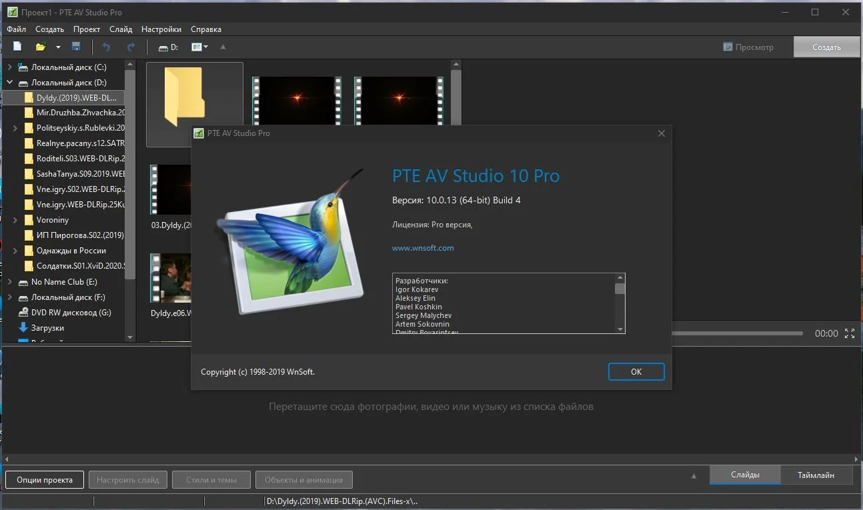The image size is (863, 510).
Task: Click the Undo arrow icon
Action: coord(106,47)
